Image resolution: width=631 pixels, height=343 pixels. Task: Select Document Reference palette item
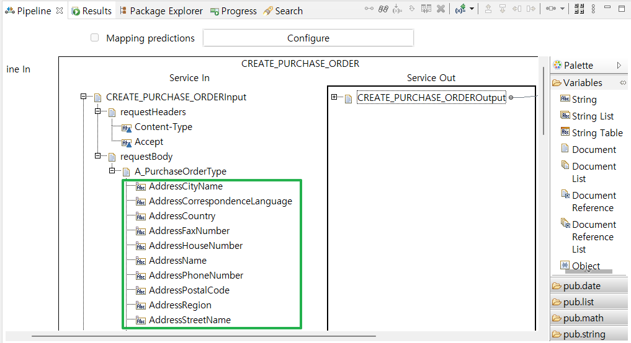pyautogui.click(x=593, y=202)
